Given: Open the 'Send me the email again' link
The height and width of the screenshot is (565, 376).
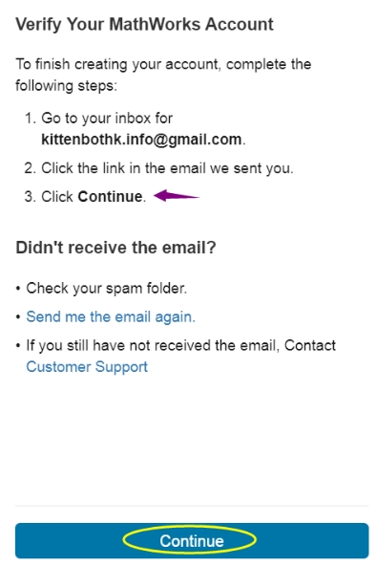Looking at the screenshot, I should pos(111,317).
